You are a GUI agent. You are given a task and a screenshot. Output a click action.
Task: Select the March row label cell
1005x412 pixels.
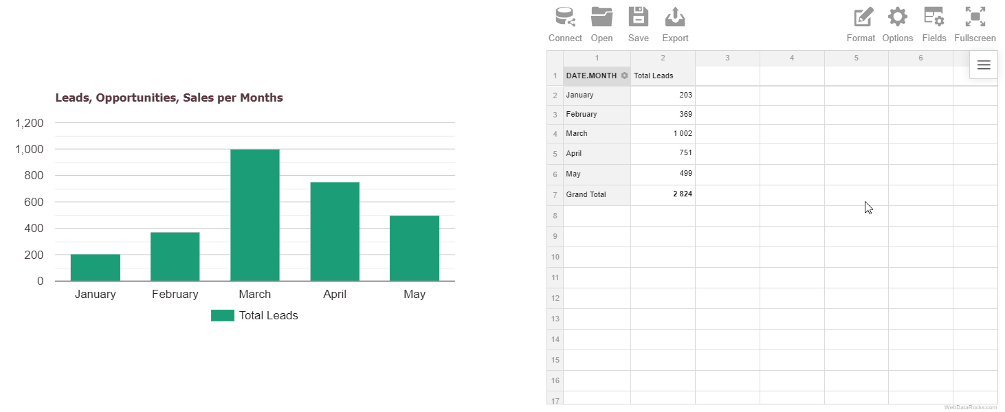(597, 134)
